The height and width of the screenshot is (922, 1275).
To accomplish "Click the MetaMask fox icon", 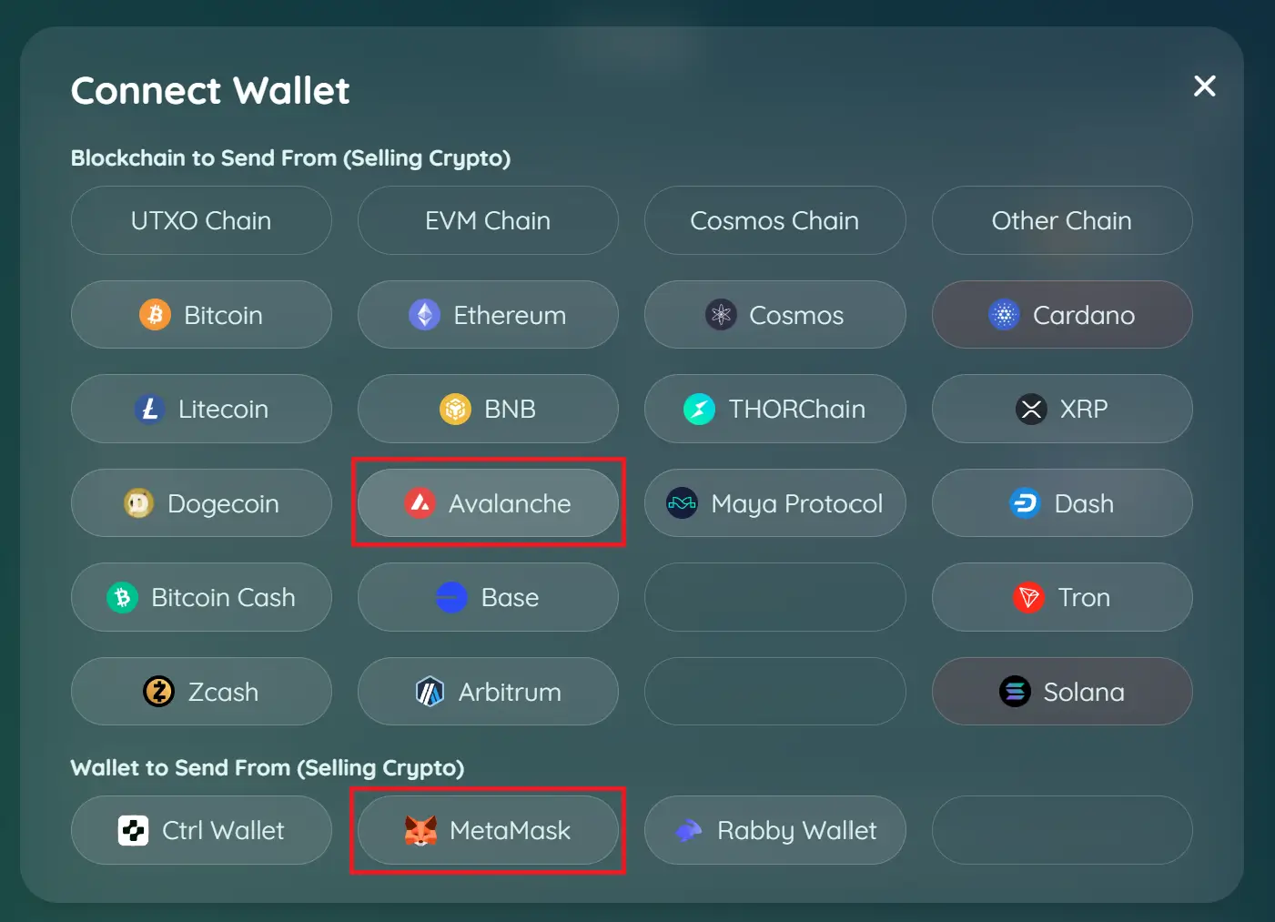I will point(420,830).
